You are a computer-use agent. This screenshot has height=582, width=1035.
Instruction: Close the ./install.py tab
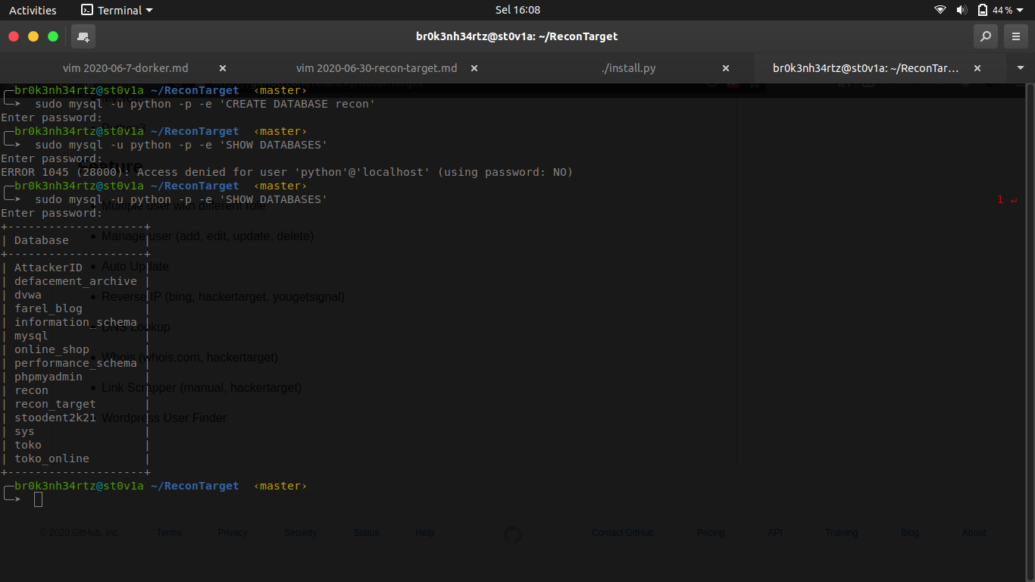(x=726, y=68)
